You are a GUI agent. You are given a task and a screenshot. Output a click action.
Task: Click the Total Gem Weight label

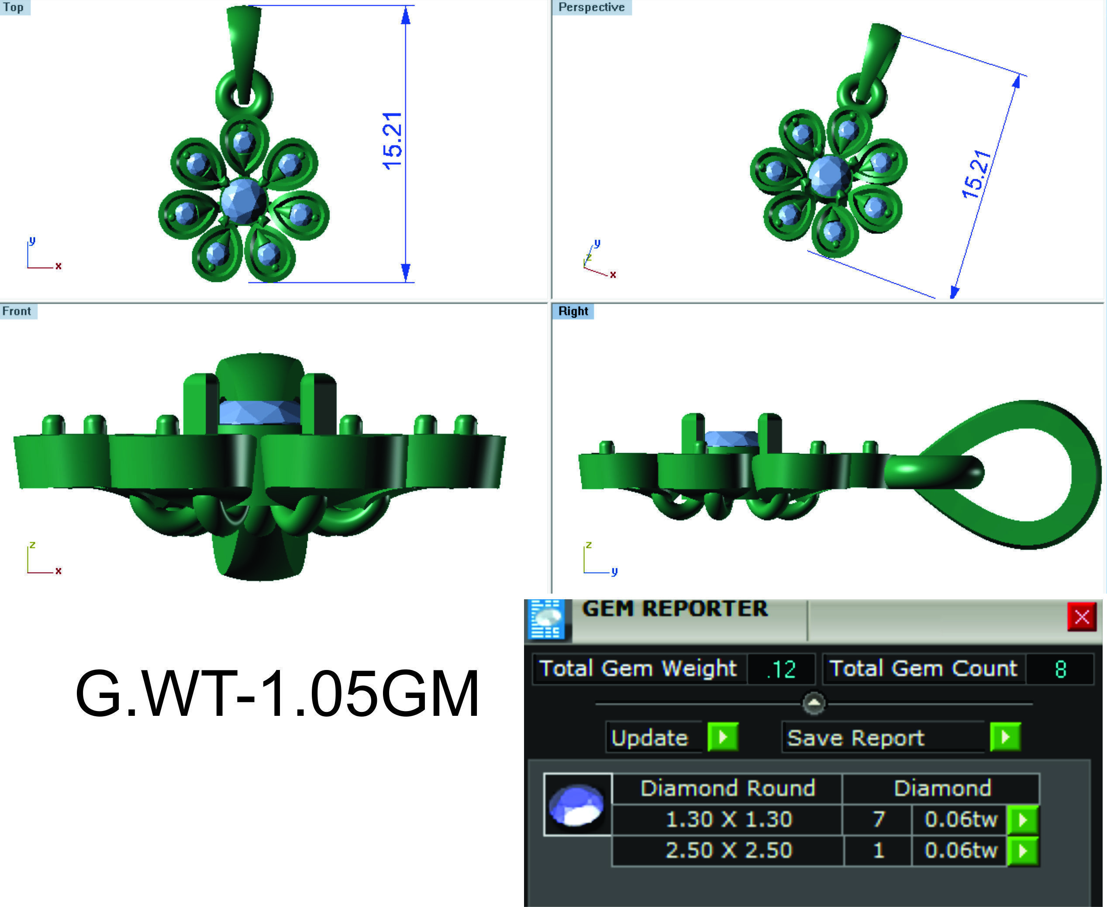tap(638, 669)
